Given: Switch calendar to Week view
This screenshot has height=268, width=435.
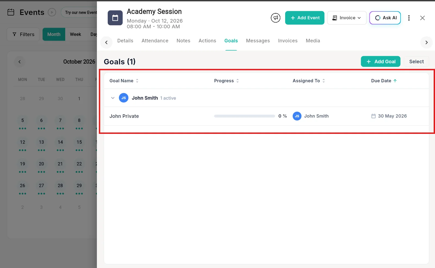Looking at the screenshot, I should point(76,34).
